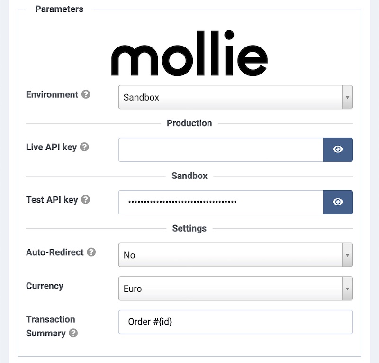Screen dimensions: 379x363
Task: Click the Transaction Summary text field
Action: point(235,322)
